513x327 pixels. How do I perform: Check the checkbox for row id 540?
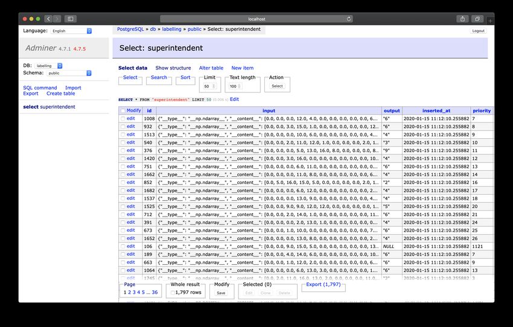point(123,142)
